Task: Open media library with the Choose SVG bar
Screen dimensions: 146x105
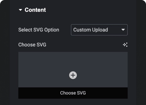Action: pyautogui.click(x=73, y=93)
